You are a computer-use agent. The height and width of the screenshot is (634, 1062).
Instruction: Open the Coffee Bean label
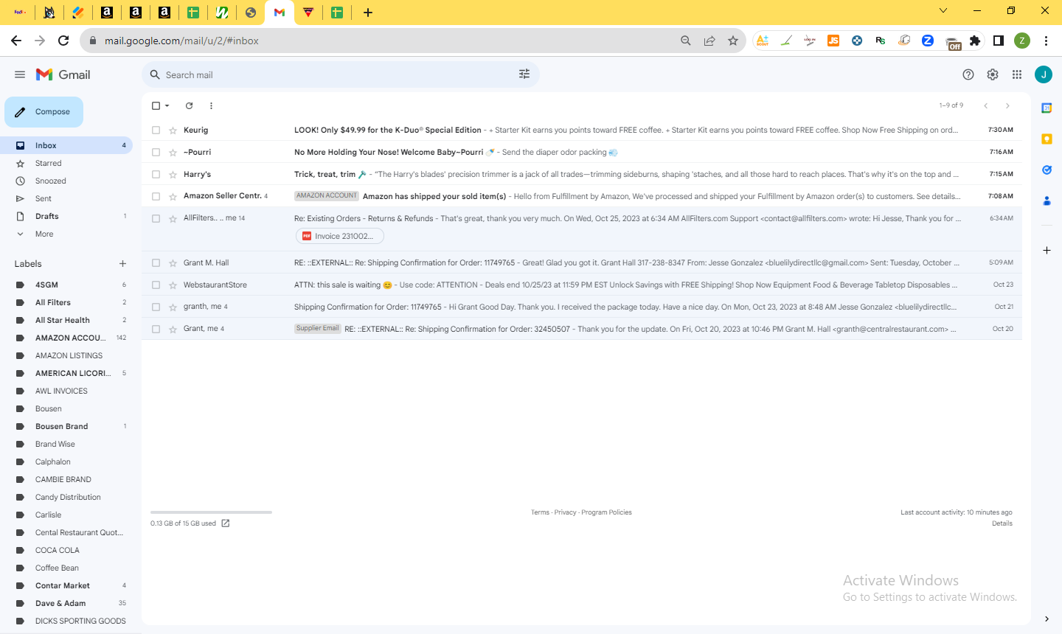(x=66, y=568)
